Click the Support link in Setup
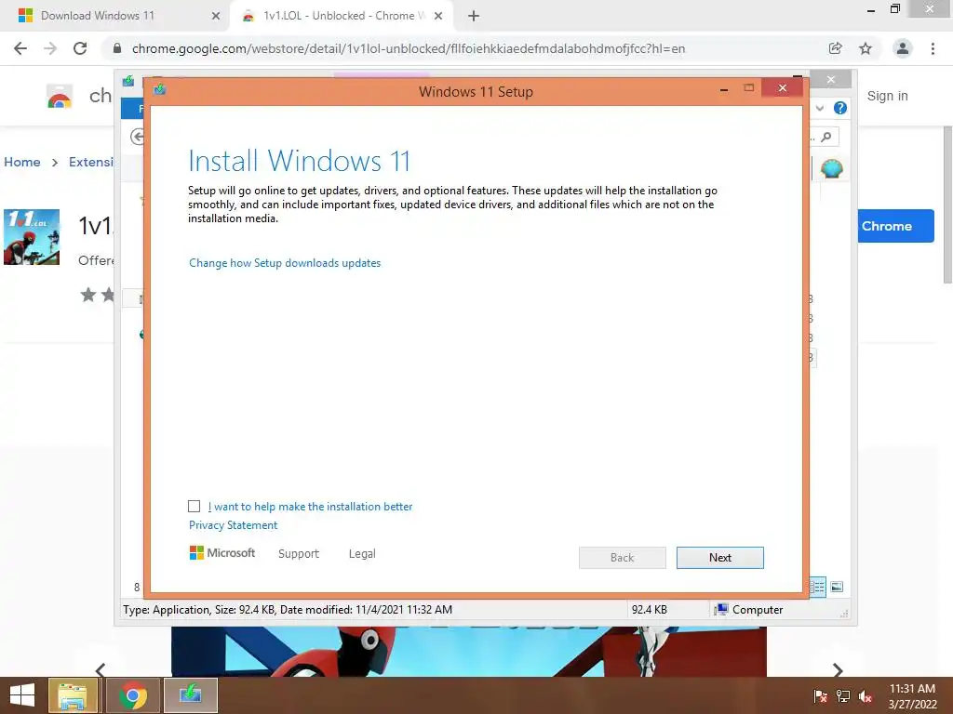The image size is (953, 714). 299,554
